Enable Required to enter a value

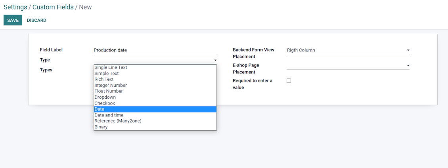coord(289,81)
